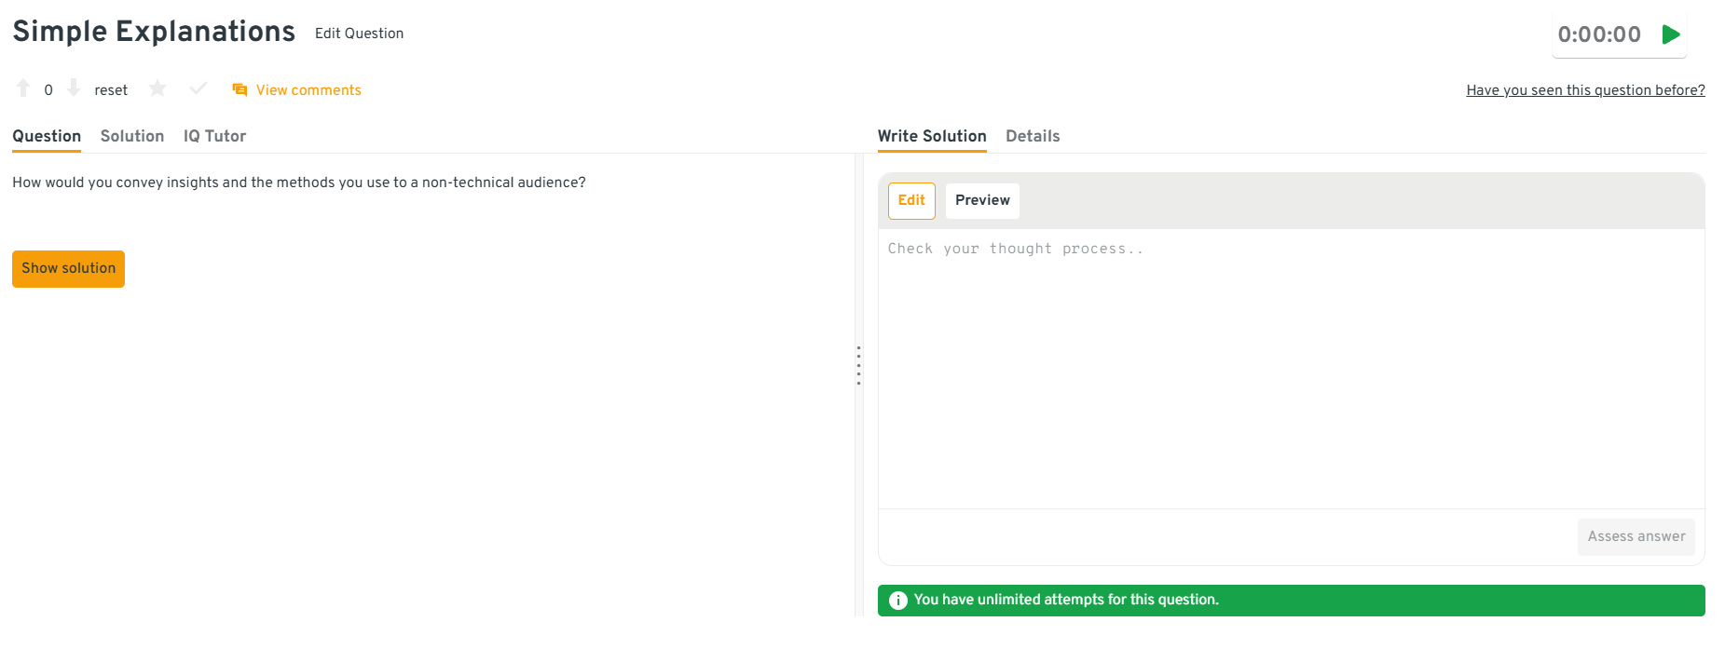Click the upvote arrow icon

coord(23,88)
